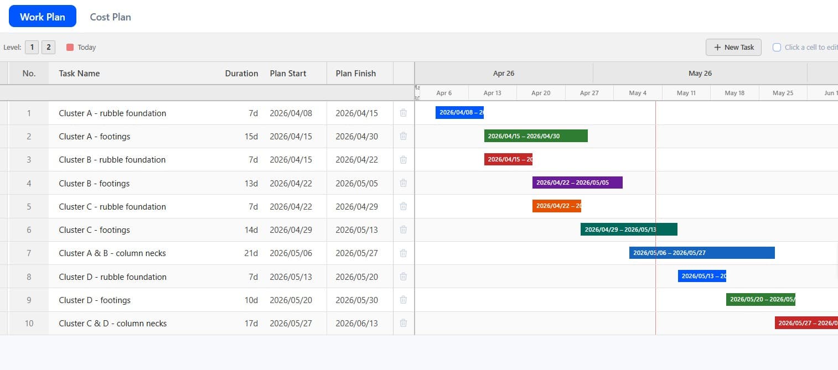838x370 pixels.
Task: Select the red Gantt bar for task 3
Action: pyautogui.click(x=508, y=159)
